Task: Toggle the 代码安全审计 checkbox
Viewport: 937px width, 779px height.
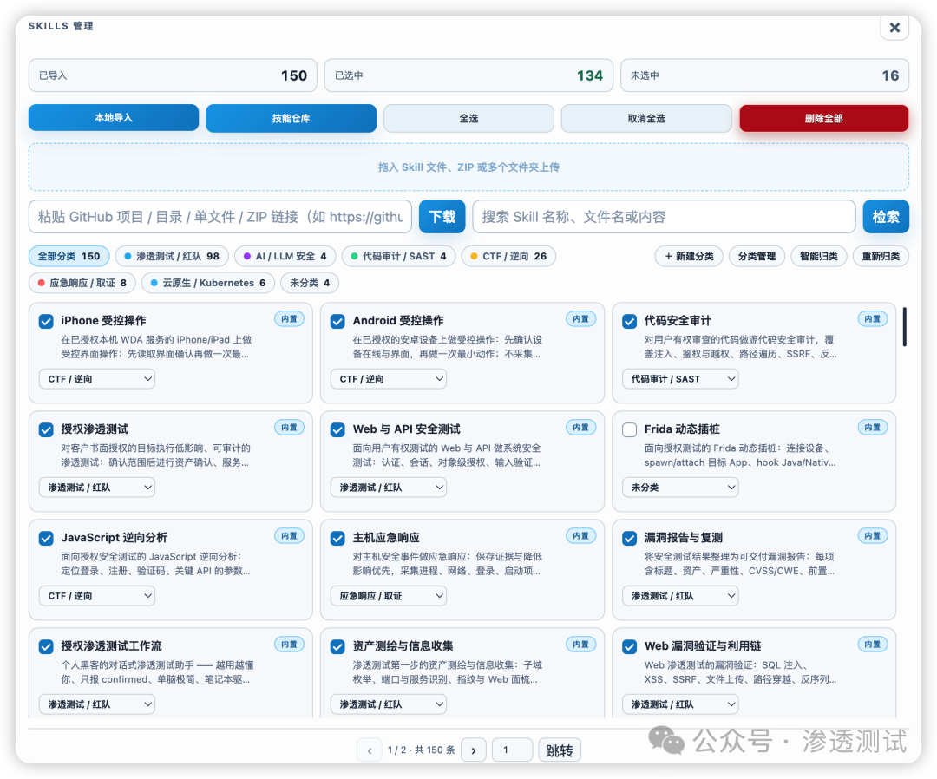Action: 629,321
